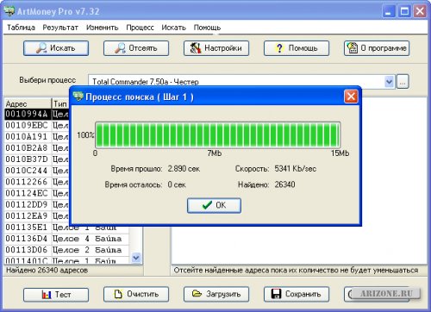Viewport: 431px width, 312px height.
Task: Select address row 00112266
Action: point(37,182)
